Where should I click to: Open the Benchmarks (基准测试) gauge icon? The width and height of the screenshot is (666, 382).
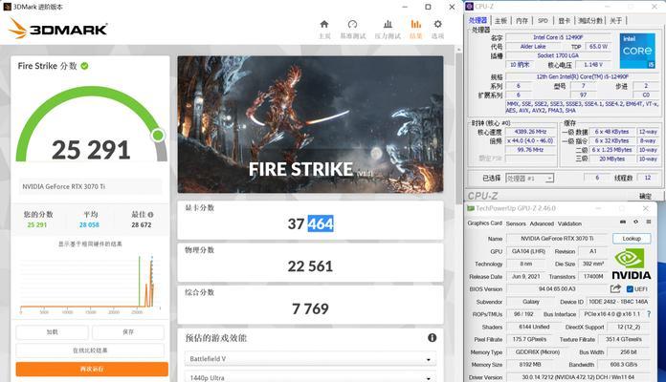352,24
